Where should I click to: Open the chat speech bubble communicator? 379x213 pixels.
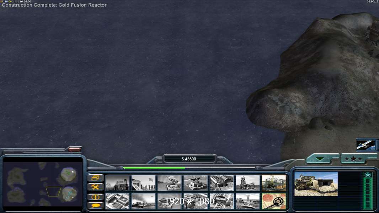96,206
